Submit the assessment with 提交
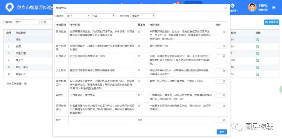Image resolution: width=282 pixels, height=139 pixels. [x=222, y=132]
